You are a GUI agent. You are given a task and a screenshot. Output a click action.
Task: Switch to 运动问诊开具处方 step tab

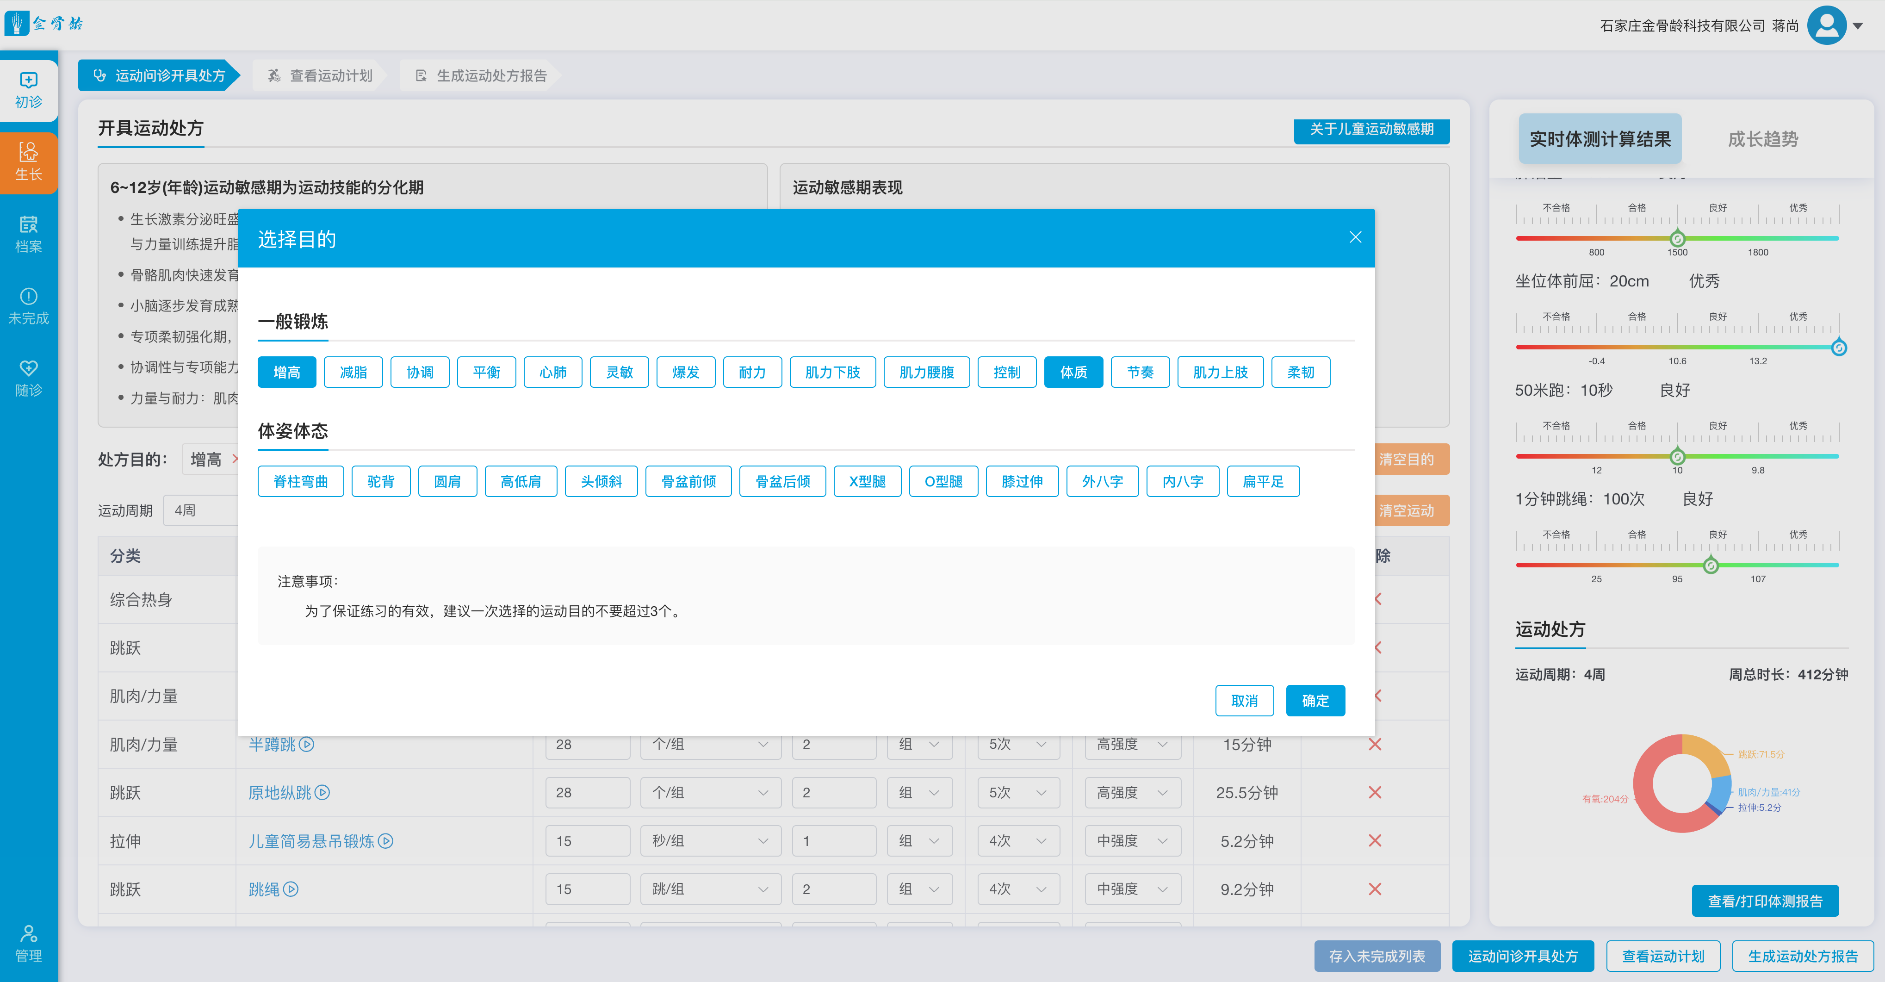pyautogui.click(x=159, y=75)
